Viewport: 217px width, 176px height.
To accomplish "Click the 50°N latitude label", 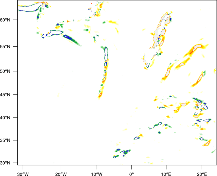I will click(x=5, y=71).
